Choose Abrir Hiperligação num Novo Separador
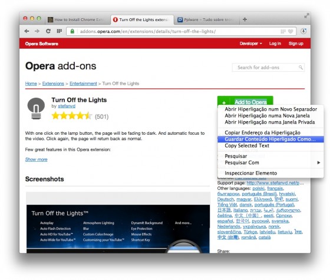The width and height of the screenshot is (330, 280). (x=270, y=109)
